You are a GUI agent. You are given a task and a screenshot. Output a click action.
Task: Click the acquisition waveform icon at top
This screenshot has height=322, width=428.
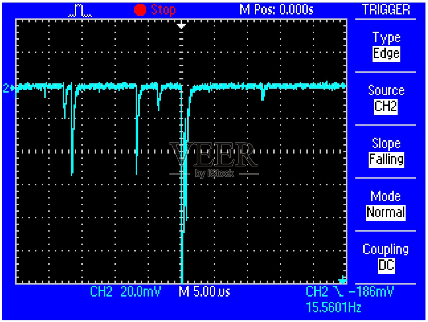pyautogui.click(x=80, y=11)
